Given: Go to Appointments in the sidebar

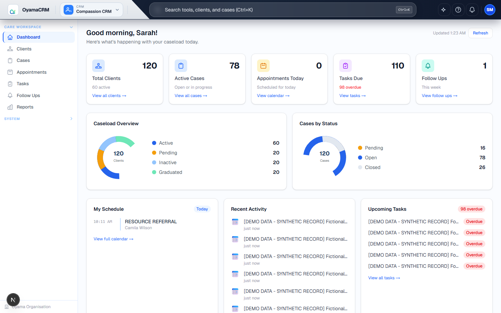Looking at the screenshot, I should click(39, 72).
